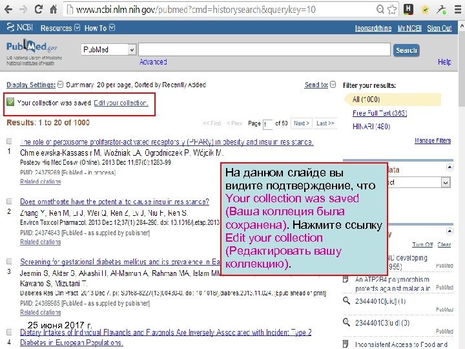Screen dimensions: 465x349
Task: Click document icon beside ATP2B4 polymorphism entry
Action: (346, 279)
